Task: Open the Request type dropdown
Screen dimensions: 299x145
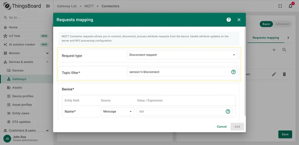Action: tap(182, 55)
